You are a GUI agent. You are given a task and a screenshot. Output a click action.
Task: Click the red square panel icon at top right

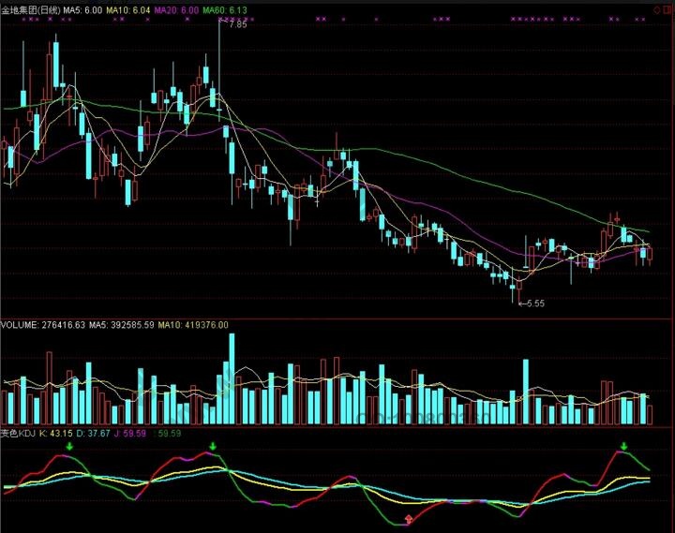pos(667,8)
